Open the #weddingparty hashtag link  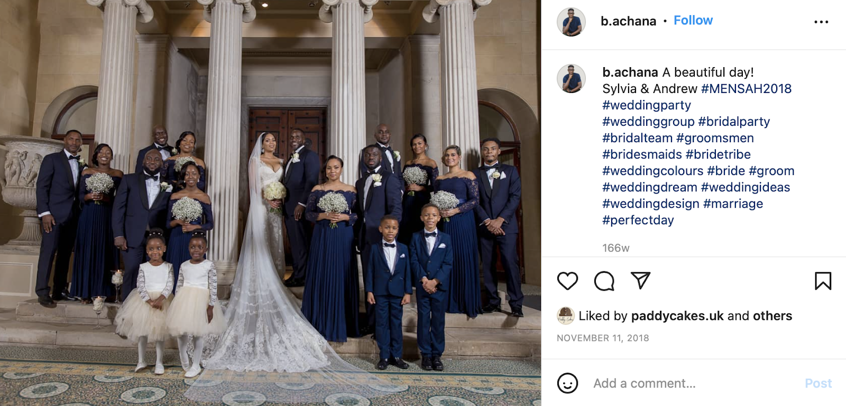pos(647,105)
